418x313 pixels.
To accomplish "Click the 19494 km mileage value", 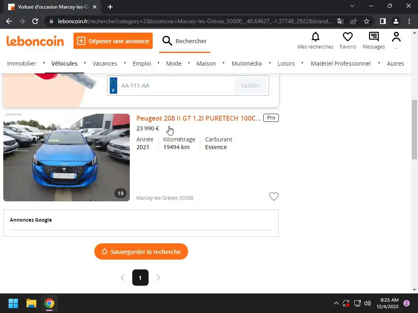I will point(176,147).
